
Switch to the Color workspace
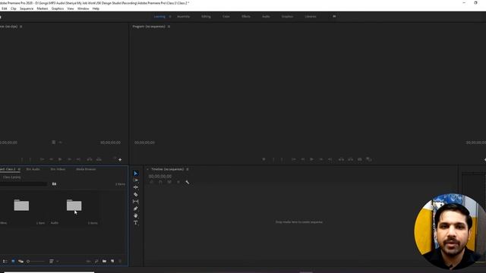click(226, 17)
